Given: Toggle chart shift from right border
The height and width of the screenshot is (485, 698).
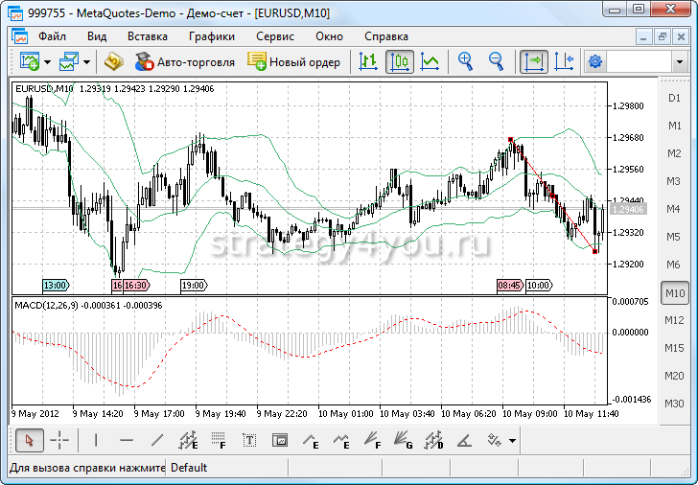Looking at the screenshot, I should click(x=564, y=61).
